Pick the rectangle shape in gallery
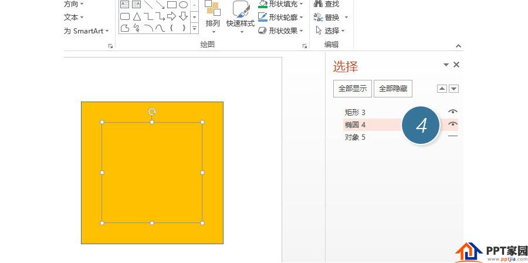The width and height of the screenshot is (528, 263). tap(172, 4)
